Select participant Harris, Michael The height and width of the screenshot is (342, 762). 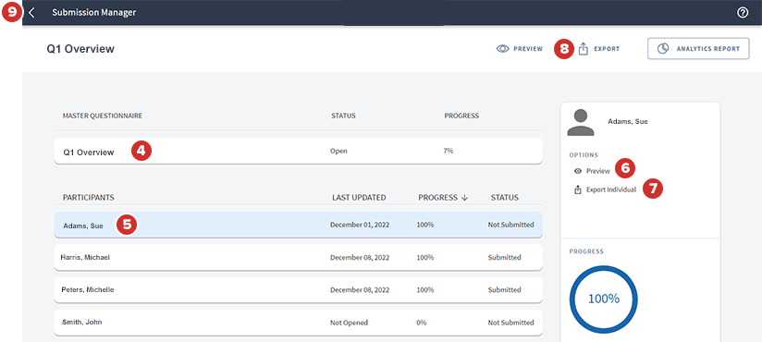pyautogui.click(x=298, y=258)
